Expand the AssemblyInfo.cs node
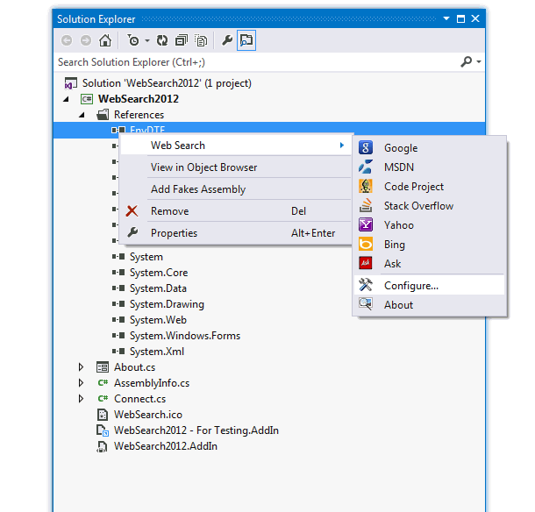 pos(81,383)
